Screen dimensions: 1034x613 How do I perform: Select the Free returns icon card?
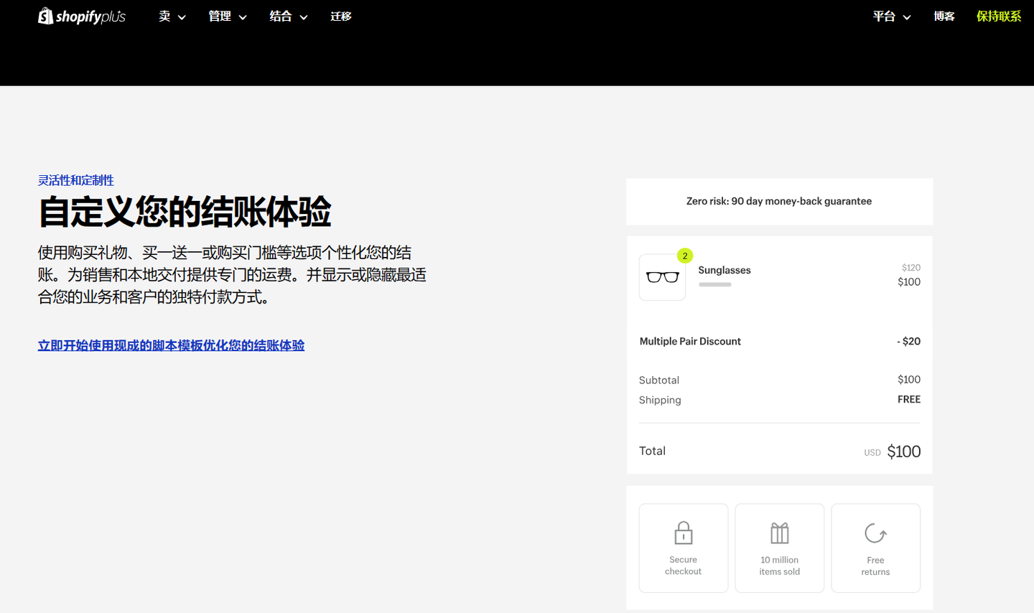(x=875, y=548)
